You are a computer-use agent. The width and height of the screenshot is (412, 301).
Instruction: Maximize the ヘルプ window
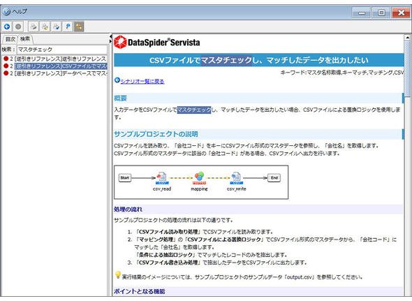click(x=381, y=13)
